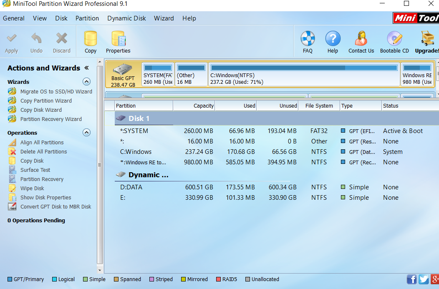
Task: Click Partition Recovery operation in sidebar
Action: 42,179
